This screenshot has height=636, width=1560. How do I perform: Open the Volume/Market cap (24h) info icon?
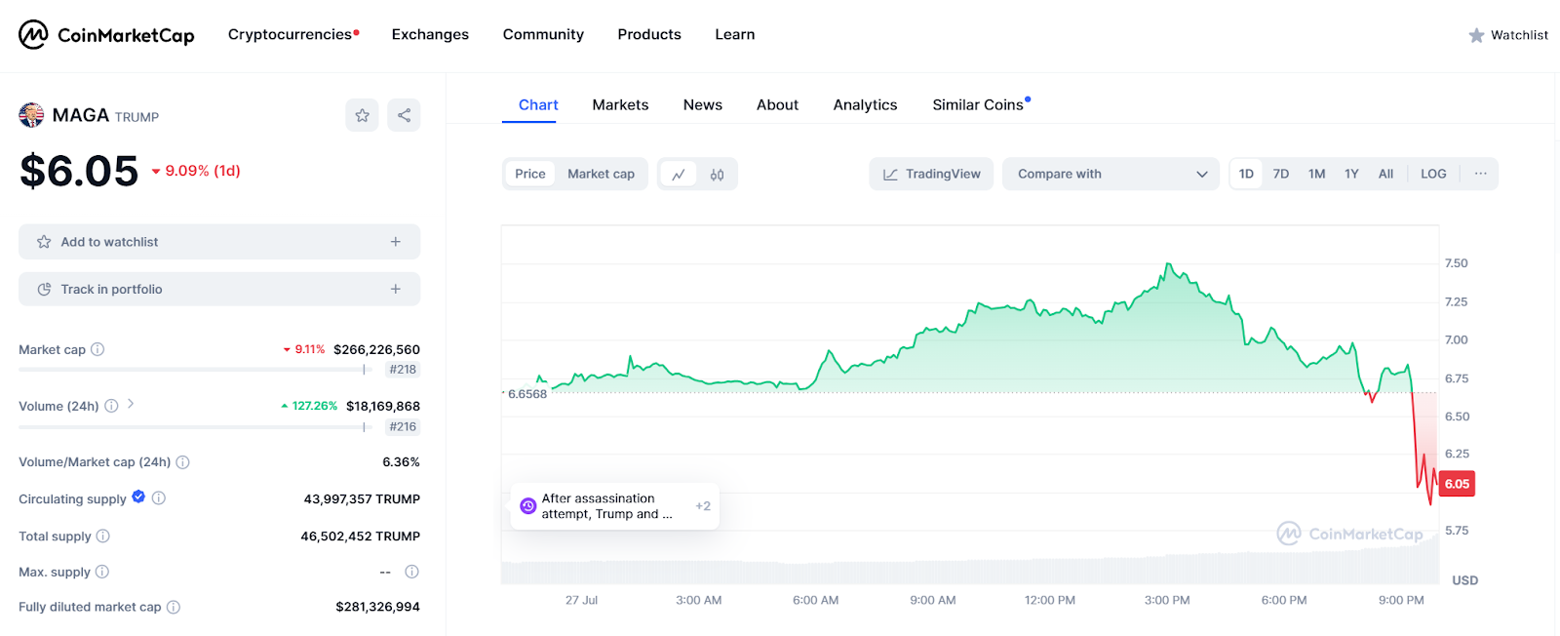tap(182, 462)
